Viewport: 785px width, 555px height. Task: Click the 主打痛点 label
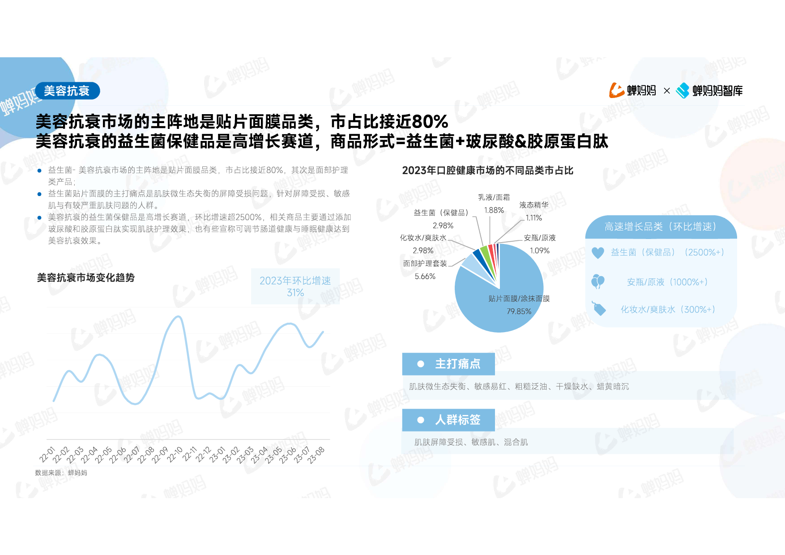457,364
